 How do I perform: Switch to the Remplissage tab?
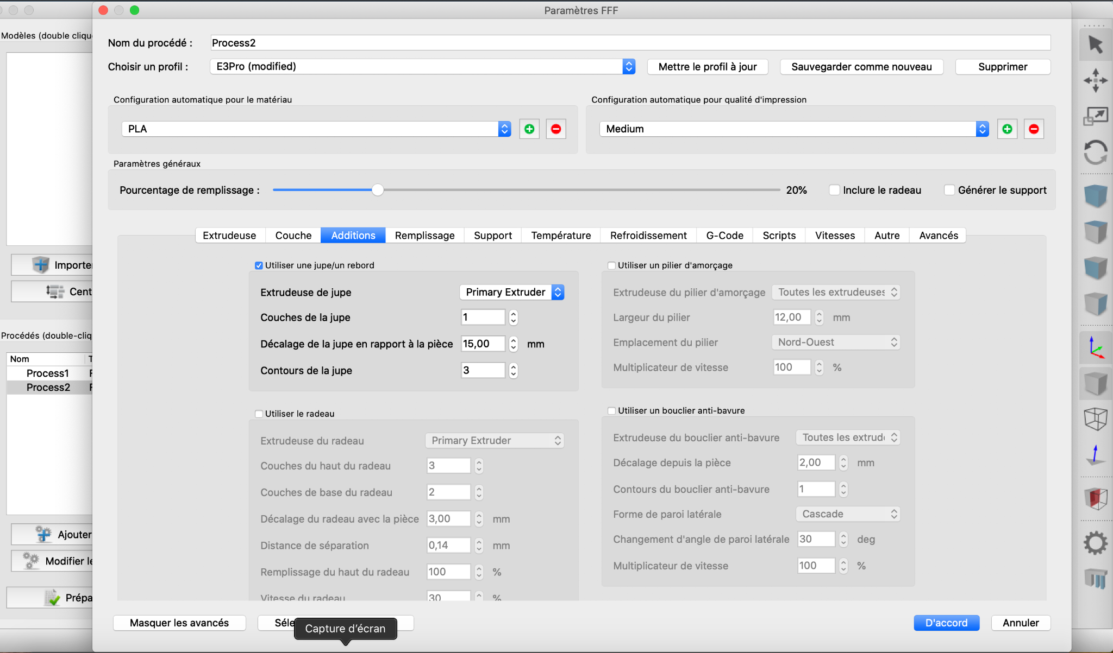[424, 236]
